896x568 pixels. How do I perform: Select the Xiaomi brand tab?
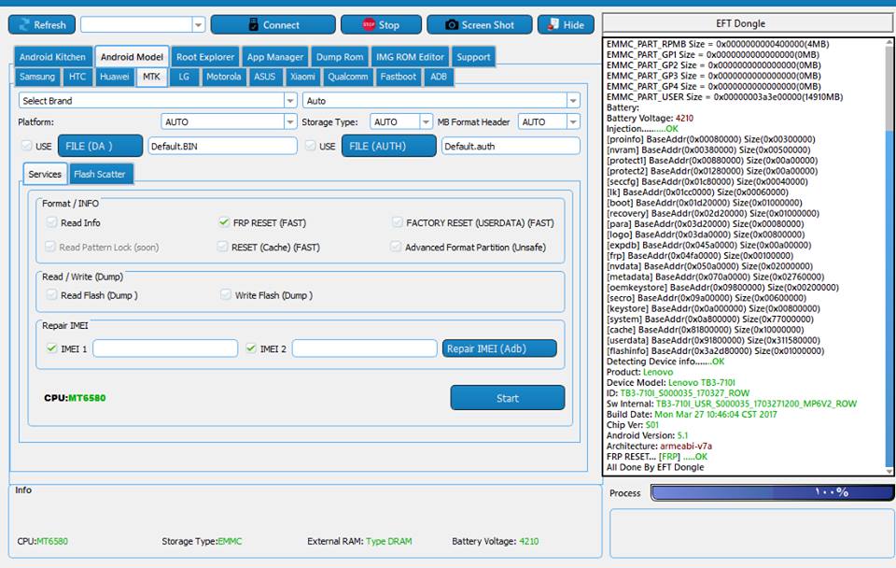click(302, 76)
